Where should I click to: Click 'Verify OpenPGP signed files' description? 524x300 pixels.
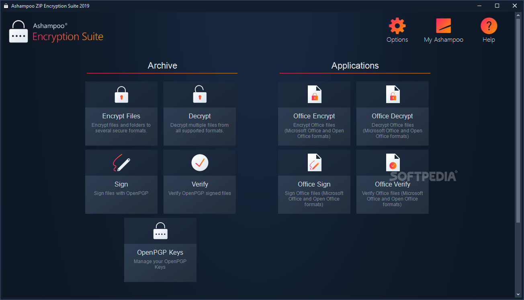tap(200, 193)
